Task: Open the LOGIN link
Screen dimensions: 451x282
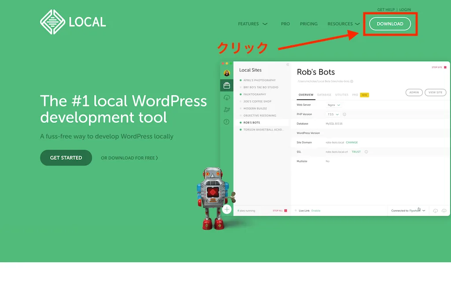Action: (405, 10)
